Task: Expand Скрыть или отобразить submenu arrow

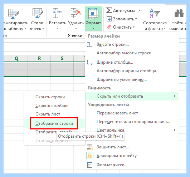Action: (x=175, y=96)
